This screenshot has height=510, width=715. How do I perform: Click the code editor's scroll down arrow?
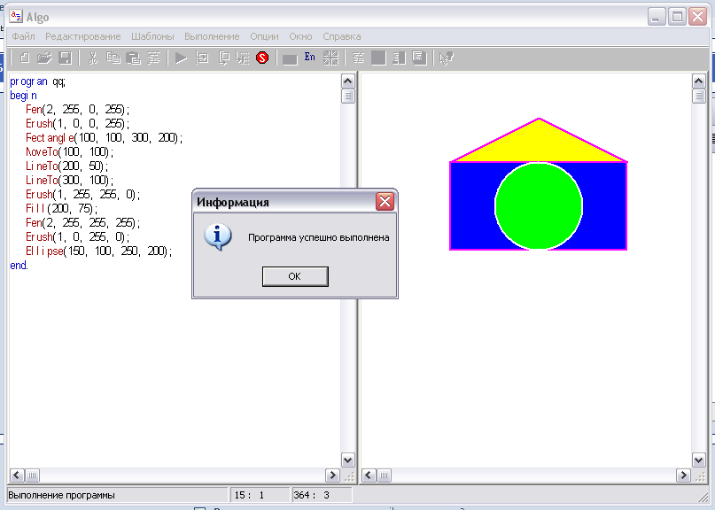tap(348, 460)
